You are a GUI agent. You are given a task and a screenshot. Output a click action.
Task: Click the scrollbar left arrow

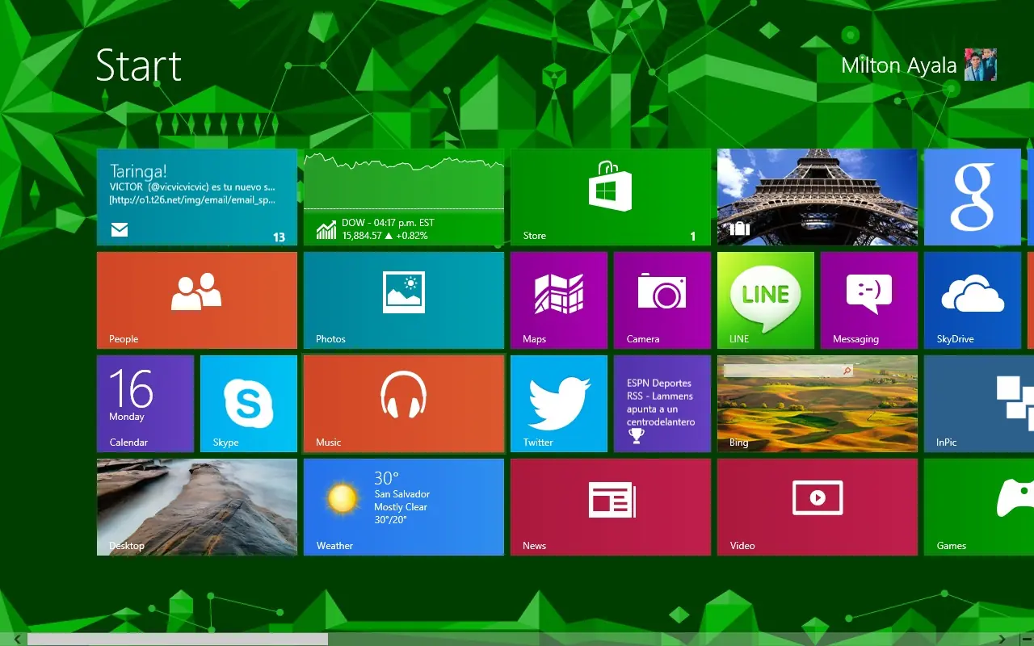(x=17, y=640)
